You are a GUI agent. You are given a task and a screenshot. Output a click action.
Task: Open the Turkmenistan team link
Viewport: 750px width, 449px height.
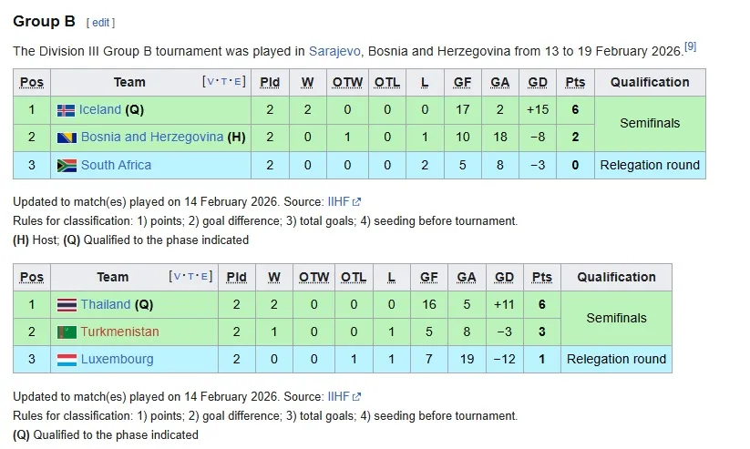coord(119,332)
